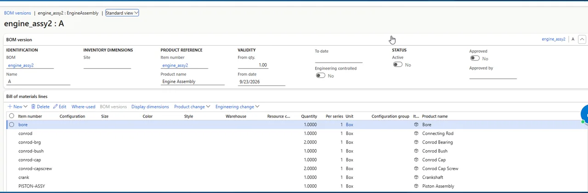
Task: Open the bore item link
Action: coord(23,124)
